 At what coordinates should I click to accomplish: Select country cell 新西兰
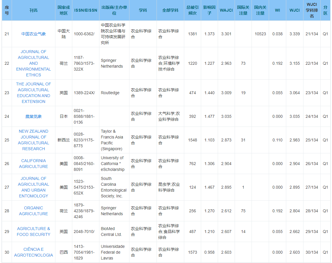(64, 140)
